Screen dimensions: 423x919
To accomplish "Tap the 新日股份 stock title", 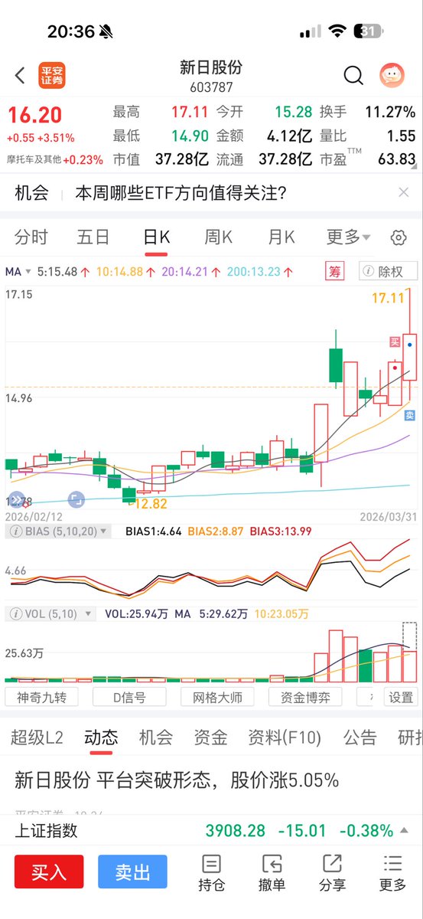I will click(211, 68).
